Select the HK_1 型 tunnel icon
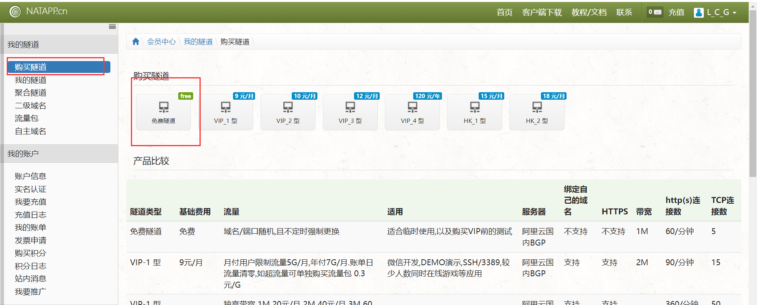This screenshot has width=757, height=305. click(475, 112)
